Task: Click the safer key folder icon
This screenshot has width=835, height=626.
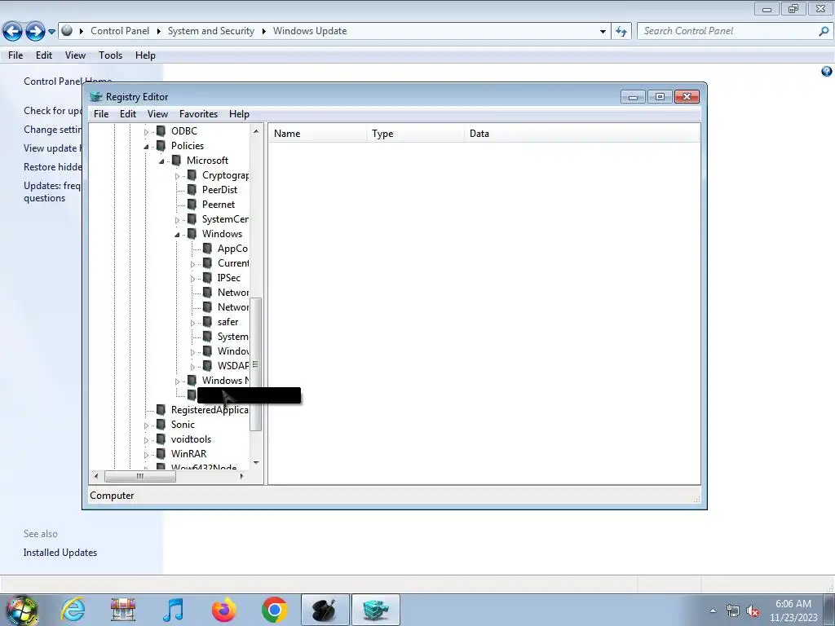Action: (207, 321)
